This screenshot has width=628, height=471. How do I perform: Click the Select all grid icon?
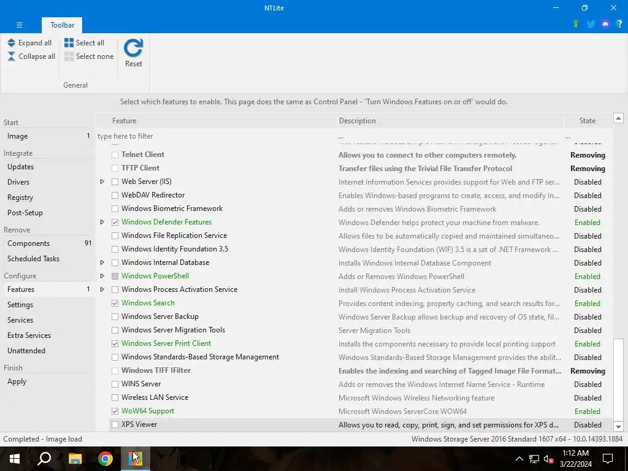(69, 43)
